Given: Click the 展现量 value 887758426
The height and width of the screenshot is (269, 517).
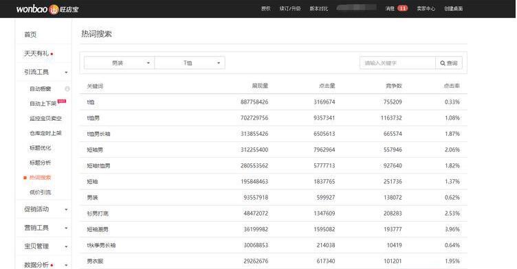Looking at the screenshot, I should pos(254,102).
